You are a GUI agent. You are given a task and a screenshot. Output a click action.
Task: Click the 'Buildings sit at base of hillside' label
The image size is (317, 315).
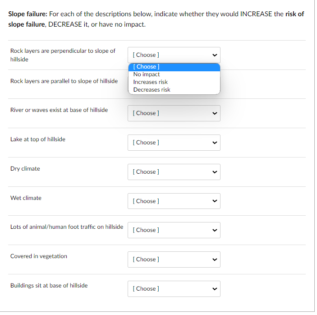click(x=49, y=286)
